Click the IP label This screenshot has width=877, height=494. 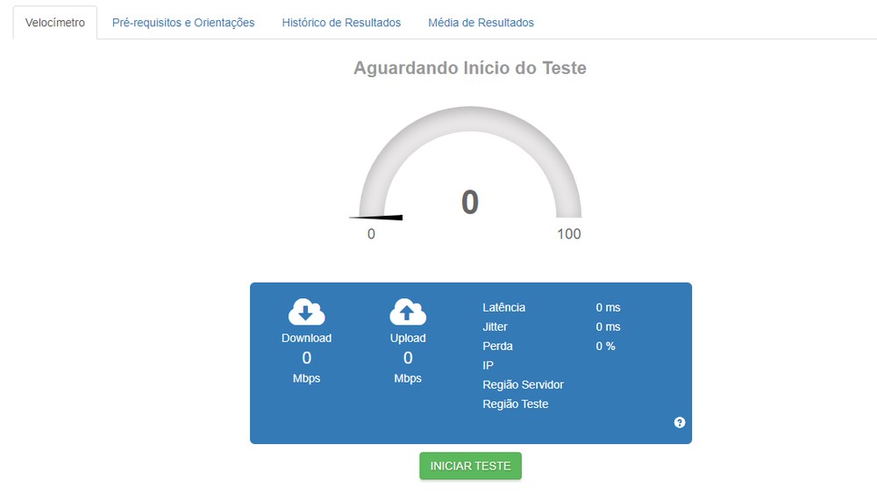click(488, 365)
